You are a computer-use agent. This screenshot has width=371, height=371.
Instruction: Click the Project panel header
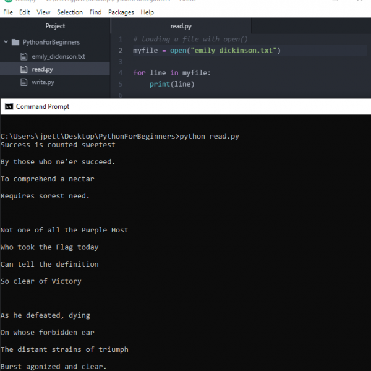pos(55,26)
